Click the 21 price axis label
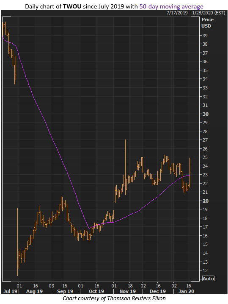Viewport: 228px width, 304px height. (x=205, y=192)
